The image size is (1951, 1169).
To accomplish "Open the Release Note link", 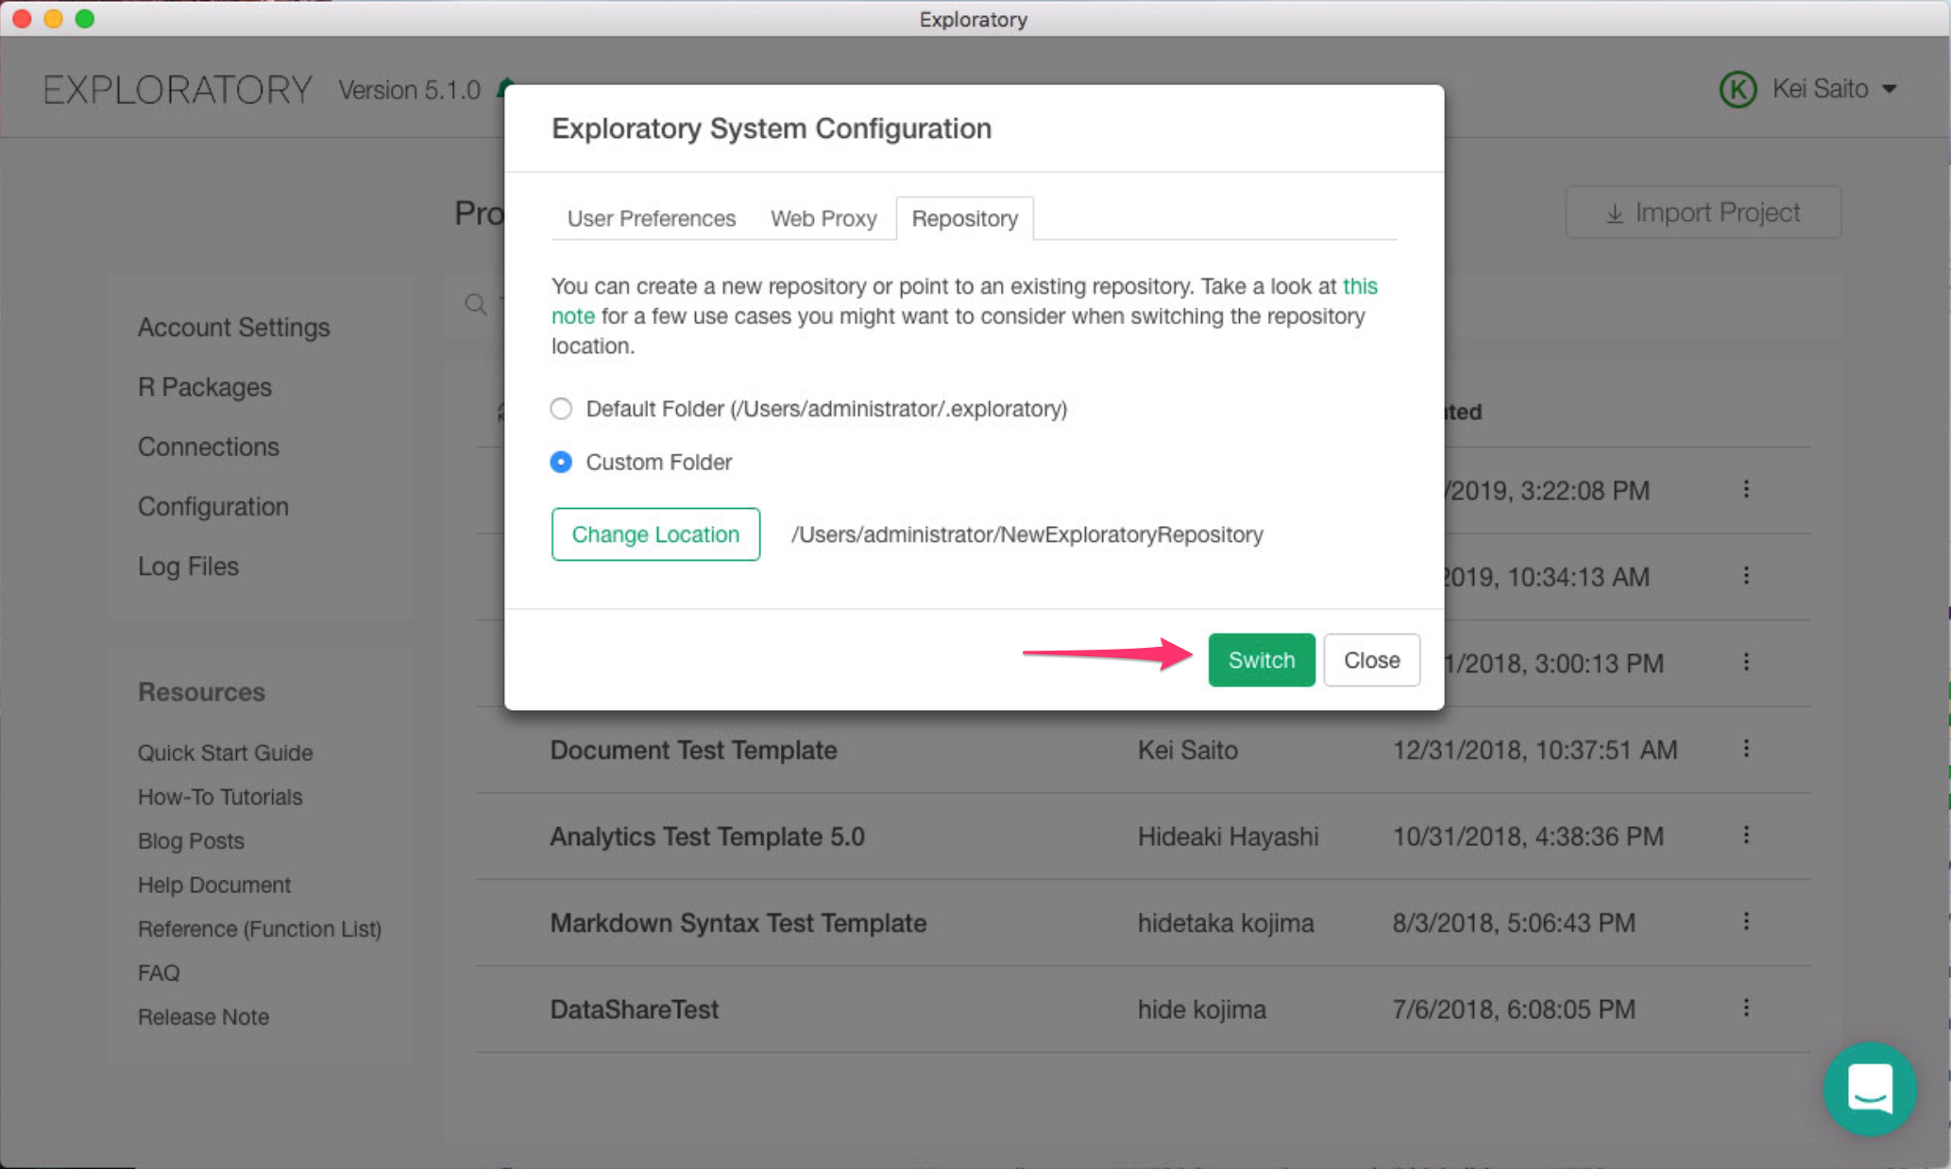I will [203, 1017].
